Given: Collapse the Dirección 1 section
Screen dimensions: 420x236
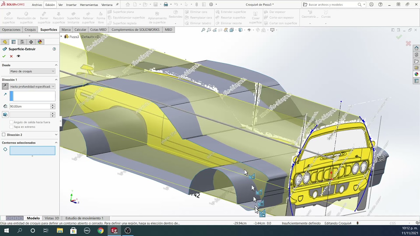Looking at the screenshot, I should click(56, 80).
